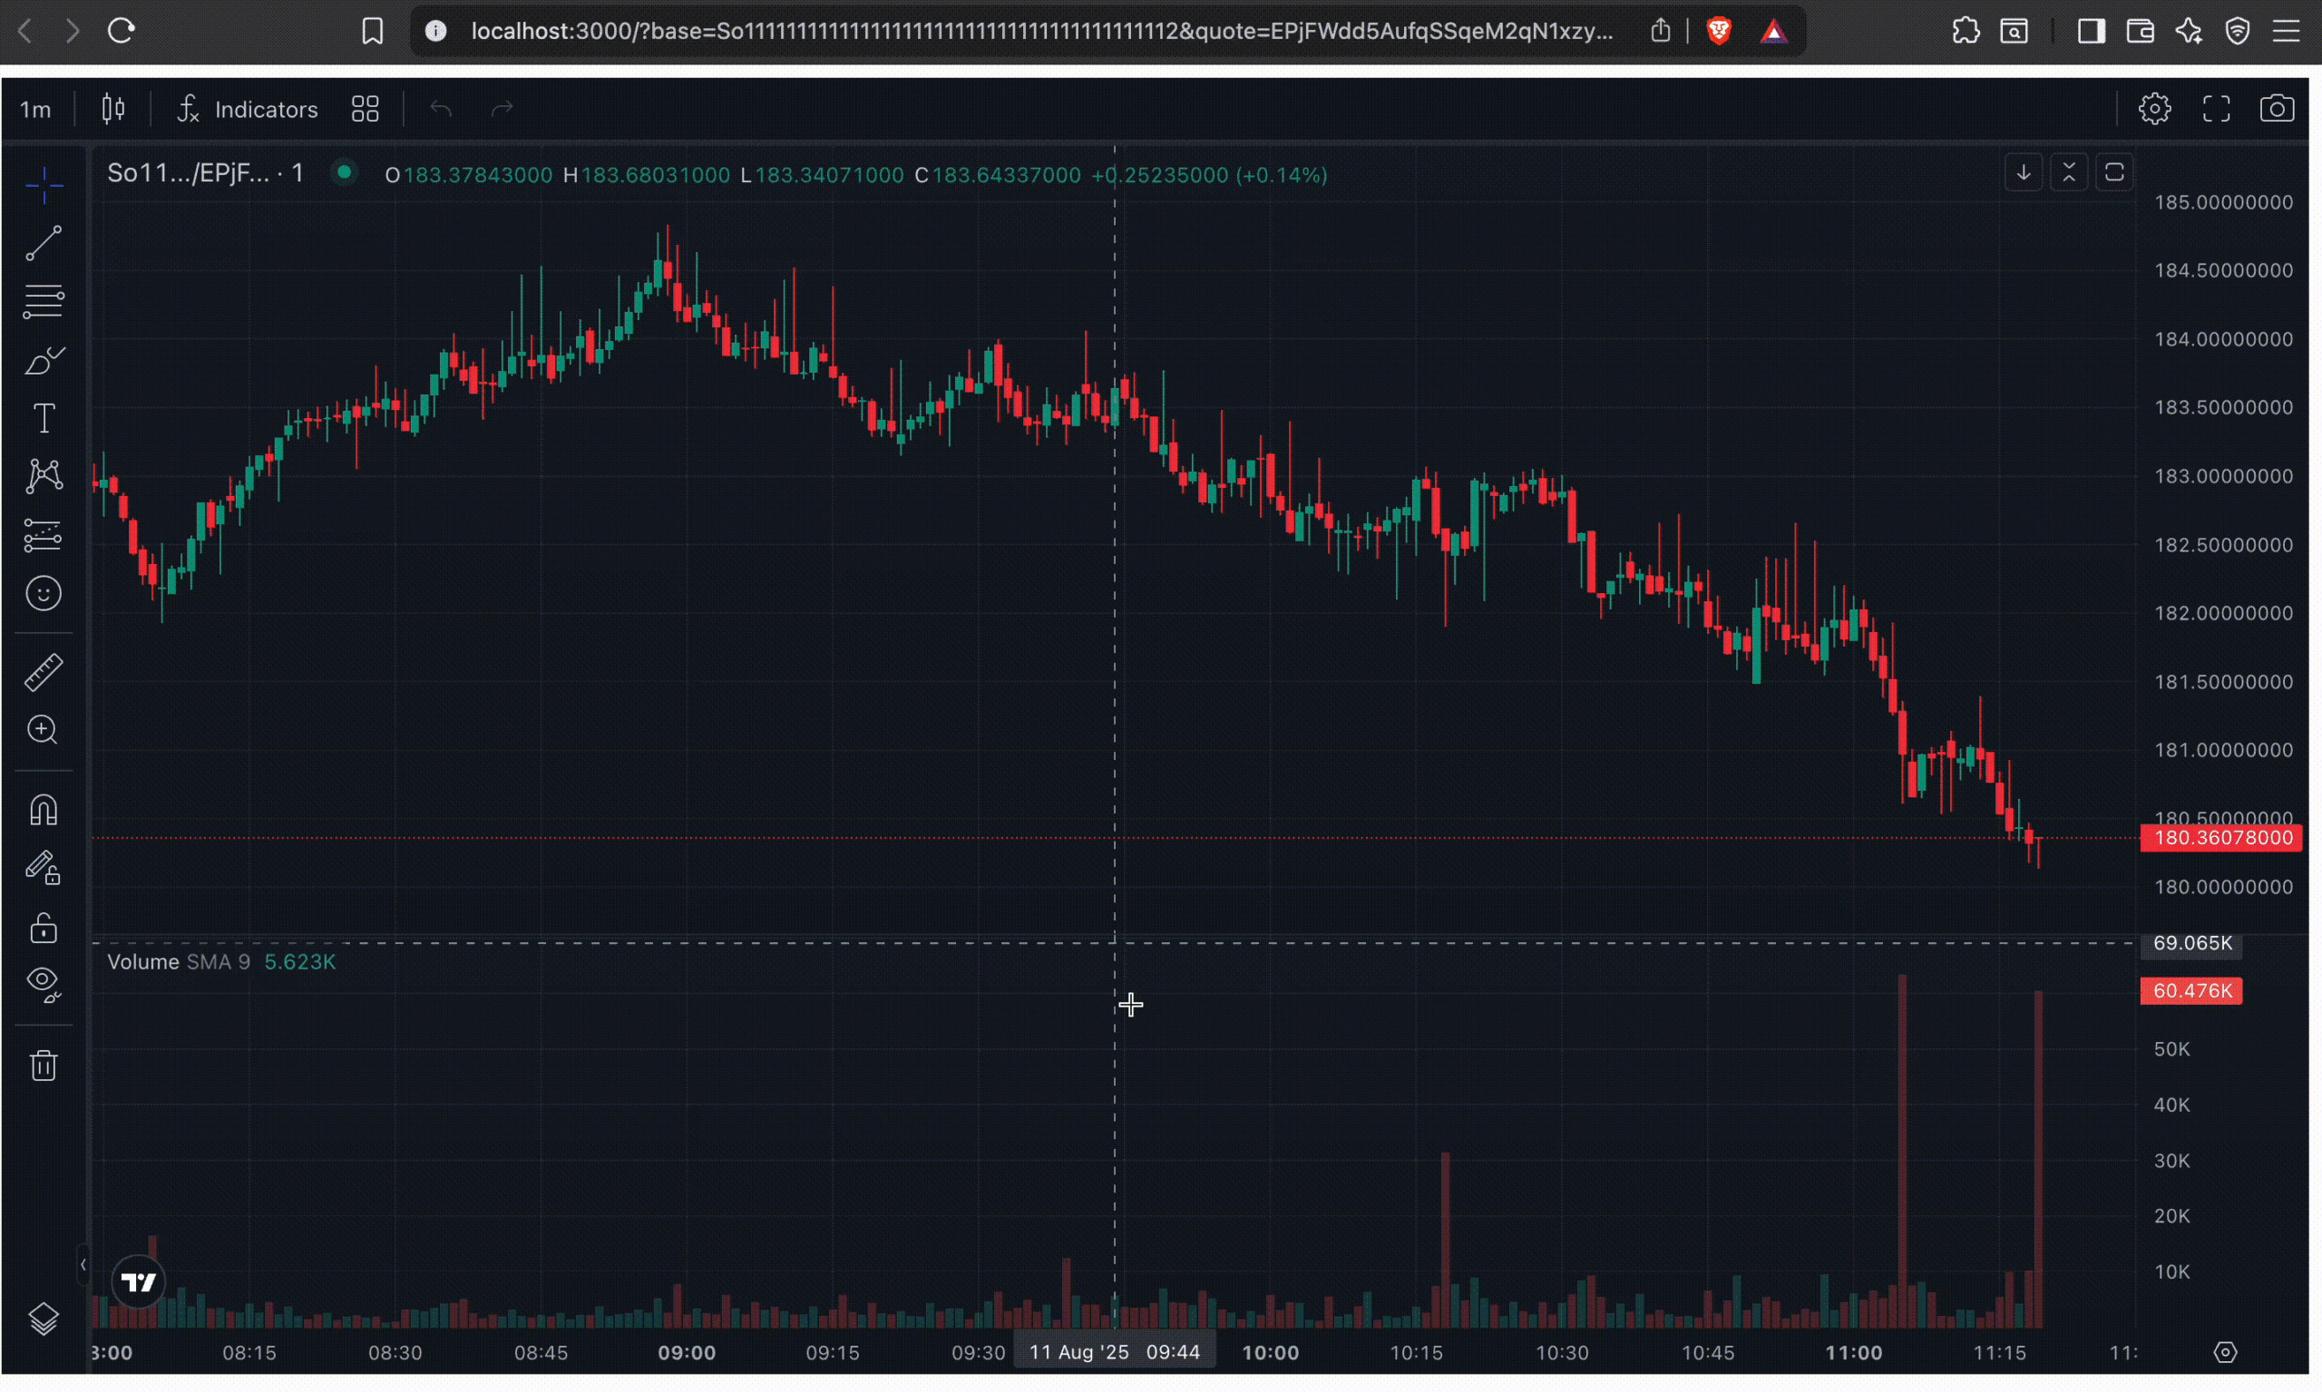Screen dimensions: 2322x1392
Task: Open the Brave Shields lion icon
Action: (x=1720, y=31)
